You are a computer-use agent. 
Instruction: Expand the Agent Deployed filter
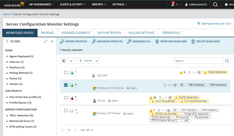coord(7,56)
